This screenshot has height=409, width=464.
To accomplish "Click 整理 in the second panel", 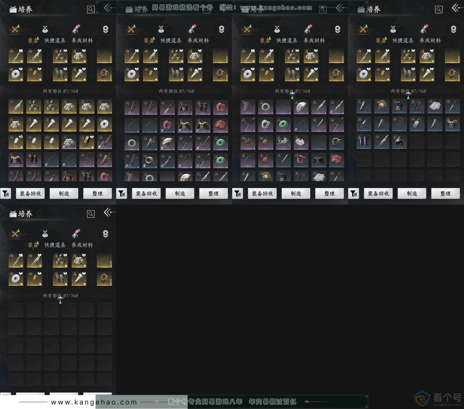I will coord(214,193).
